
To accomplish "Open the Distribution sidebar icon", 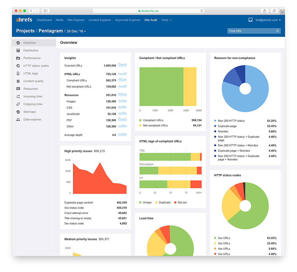I will [x=18, y=50].
